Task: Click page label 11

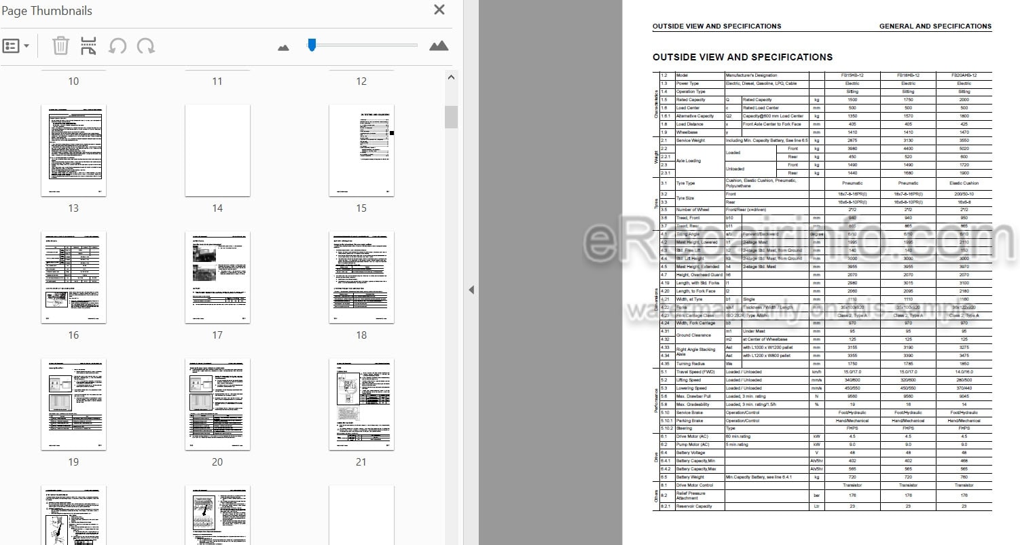Action: [217, 81]
